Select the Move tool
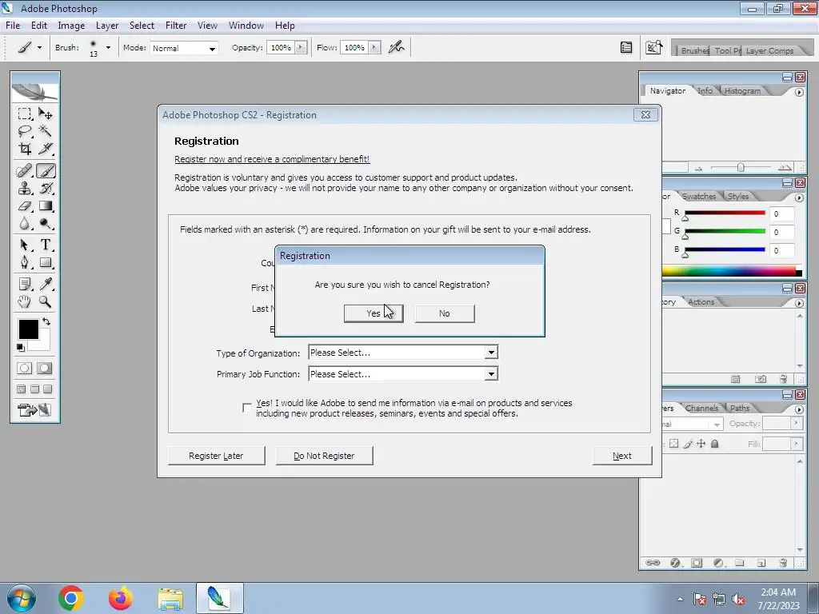Screen dimensions: 819x614 [x=46, y=114]
